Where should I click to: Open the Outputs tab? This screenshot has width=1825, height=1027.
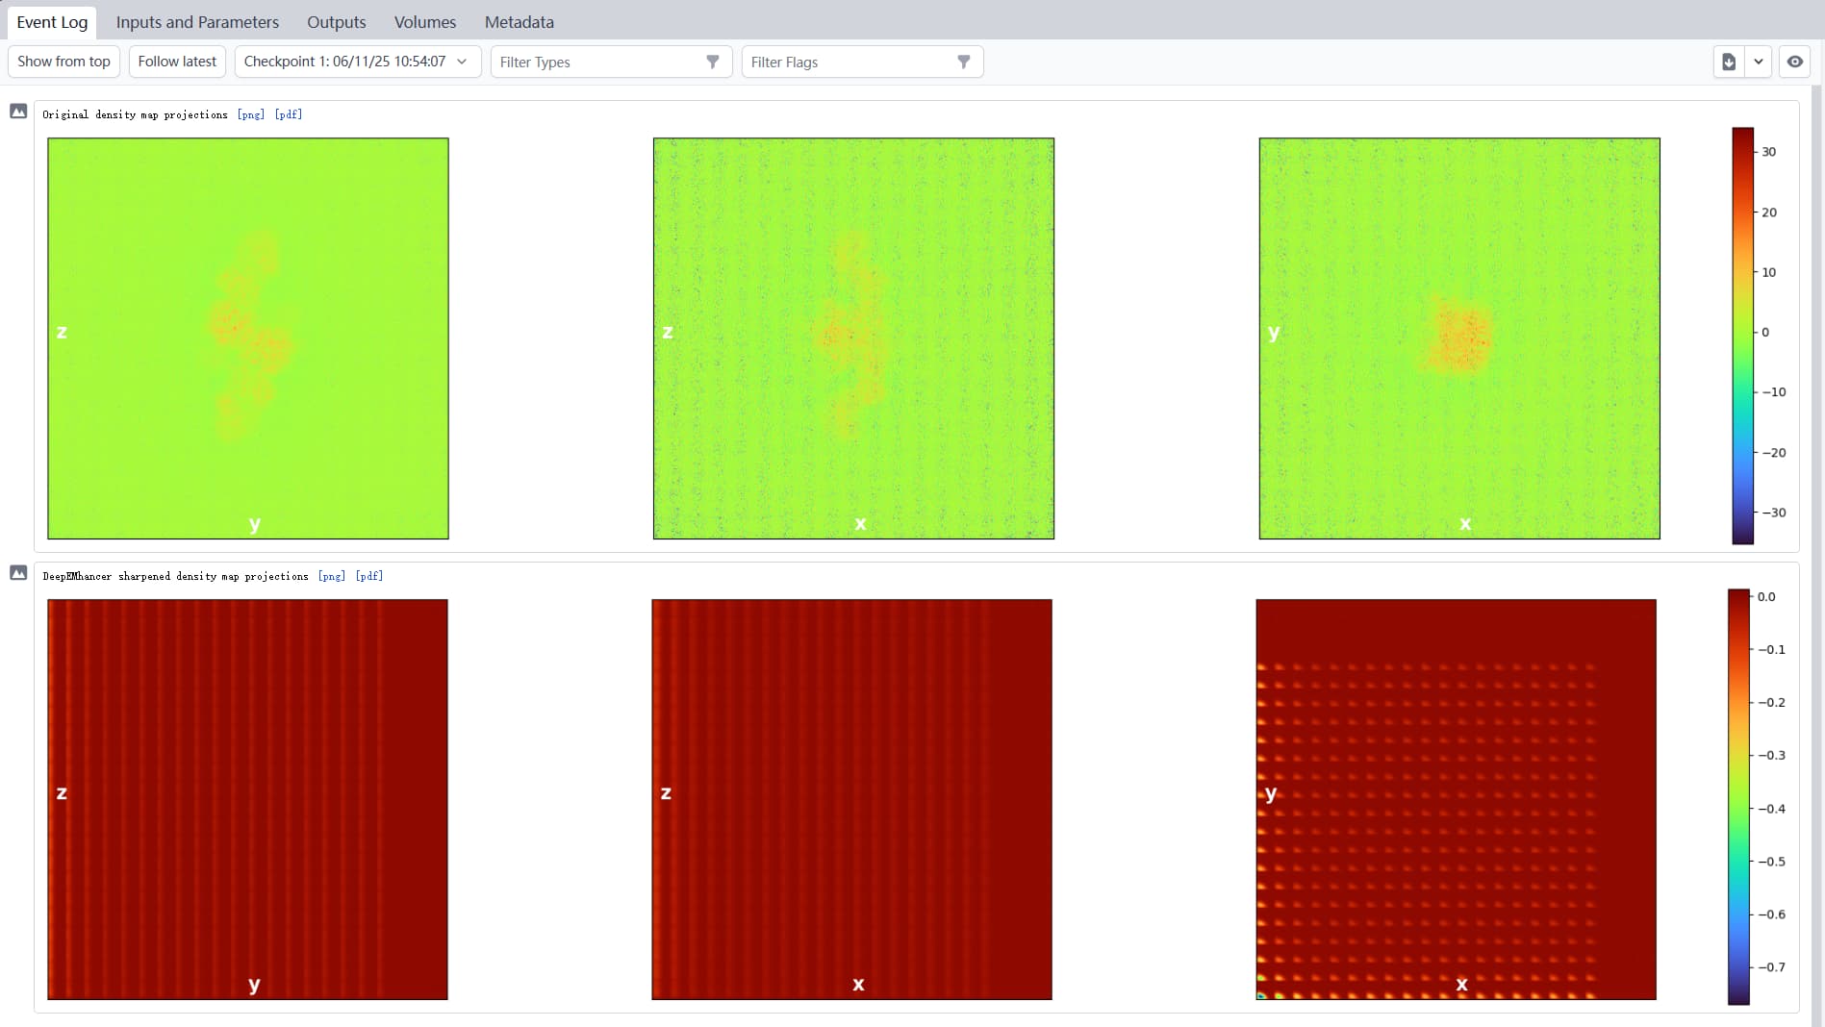pos(336,21)
